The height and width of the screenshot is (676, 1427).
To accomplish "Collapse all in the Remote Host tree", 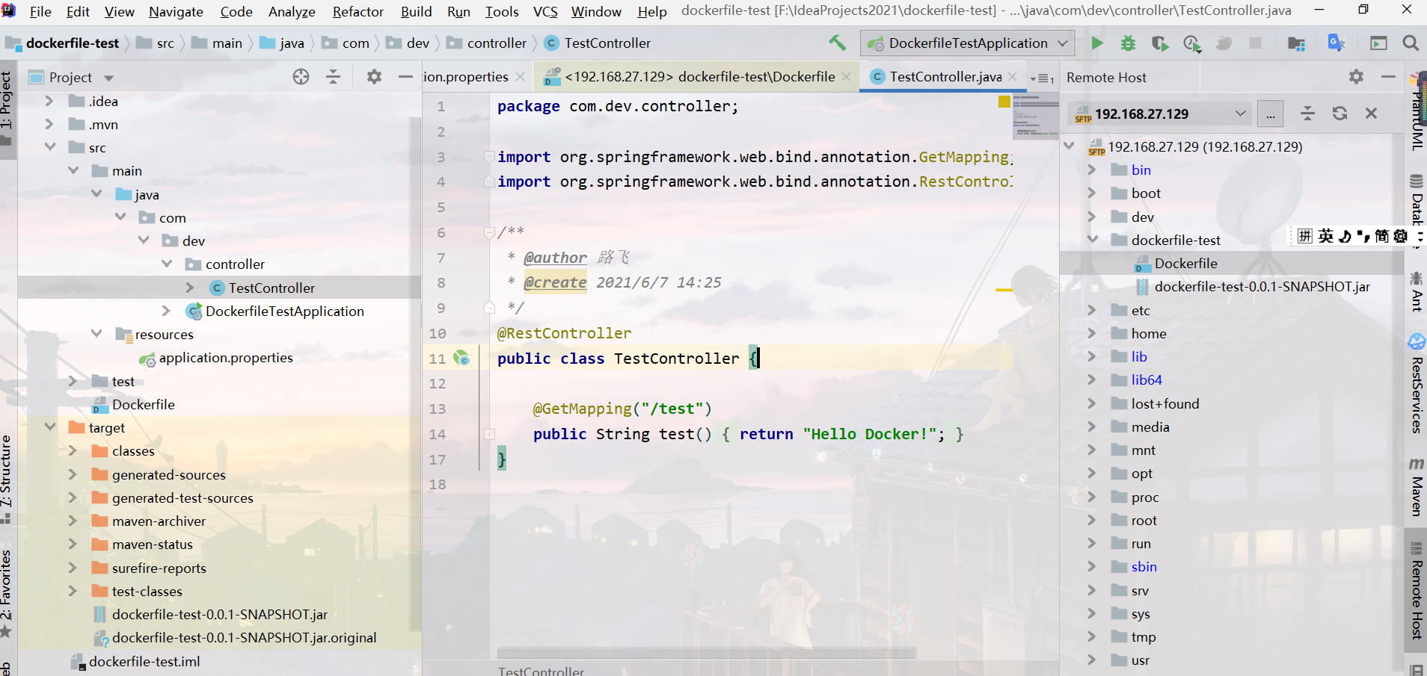I will pyautogui.click(x=1307, y=114).
